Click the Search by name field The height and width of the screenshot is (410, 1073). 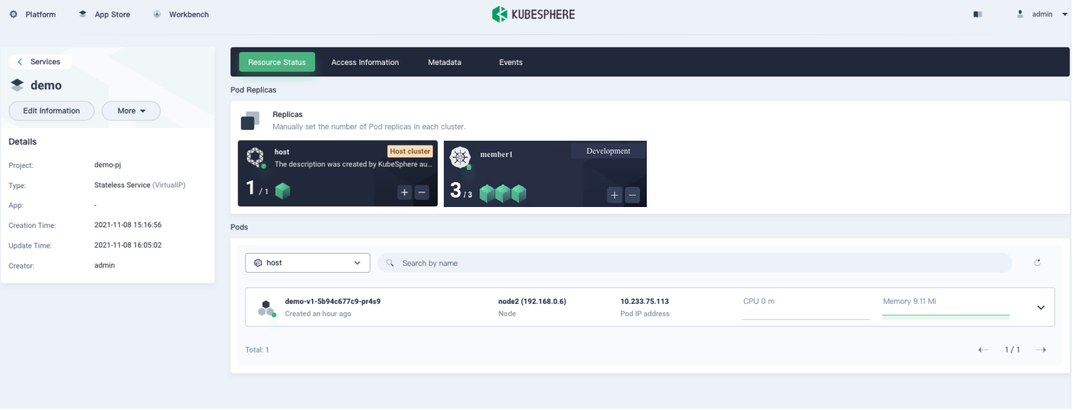pos(697,263)
